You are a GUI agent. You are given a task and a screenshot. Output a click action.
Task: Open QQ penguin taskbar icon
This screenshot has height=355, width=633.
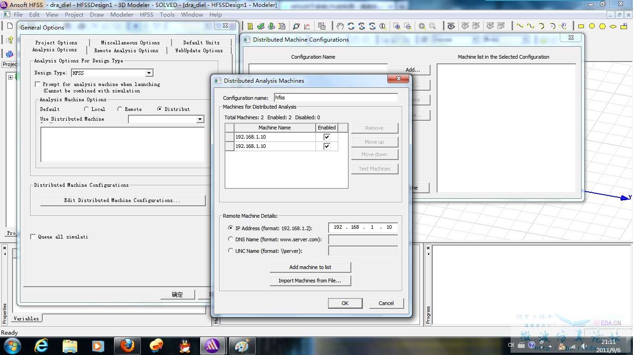pos(185,345)
